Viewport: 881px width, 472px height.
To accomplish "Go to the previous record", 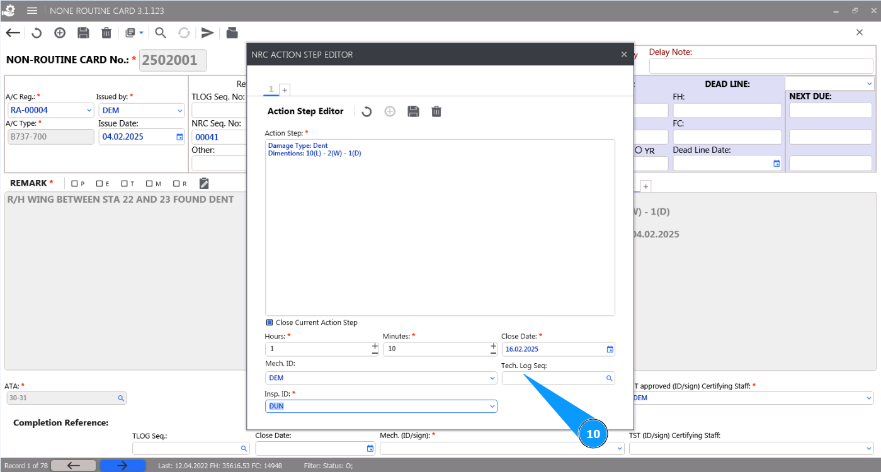I will (74, 466).
